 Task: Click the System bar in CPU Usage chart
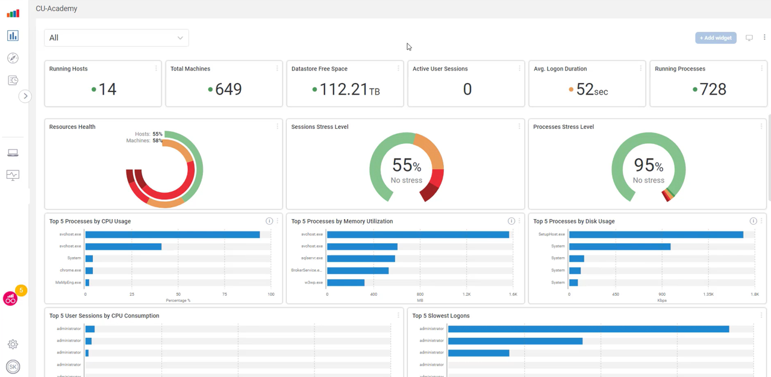[89, 258]
